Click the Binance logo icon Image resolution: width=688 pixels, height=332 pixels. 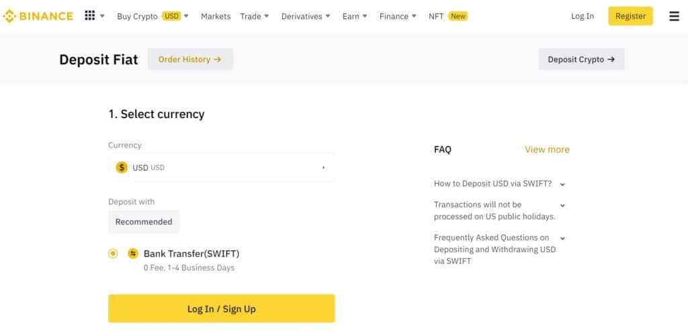(9, 16)
